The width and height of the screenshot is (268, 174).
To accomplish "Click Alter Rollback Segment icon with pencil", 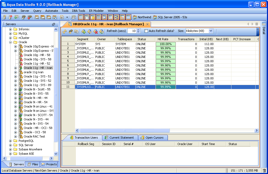I will pyautogui.click(x=89, y=31).
